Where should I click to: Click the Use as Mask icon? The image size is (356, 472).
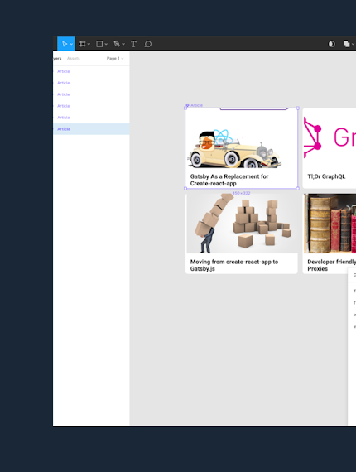tap(331, 44)
